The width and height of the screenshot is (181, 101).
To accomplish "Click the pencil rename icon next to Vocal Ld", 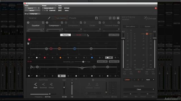I will [49, 18].
